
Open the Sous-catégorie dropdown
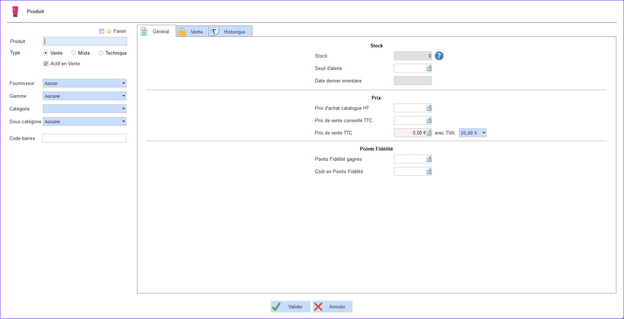84,121
